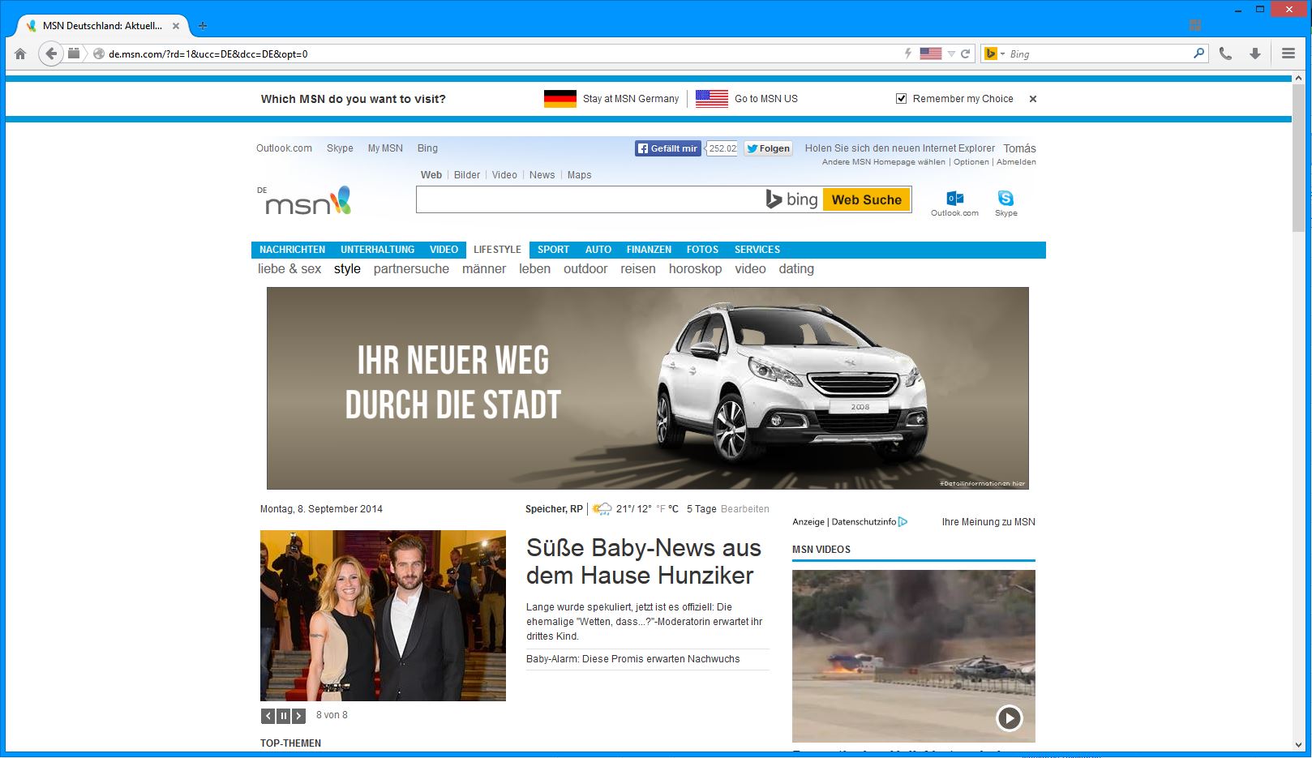Toggle Remember my Choice checkbox

pos(901,99)
